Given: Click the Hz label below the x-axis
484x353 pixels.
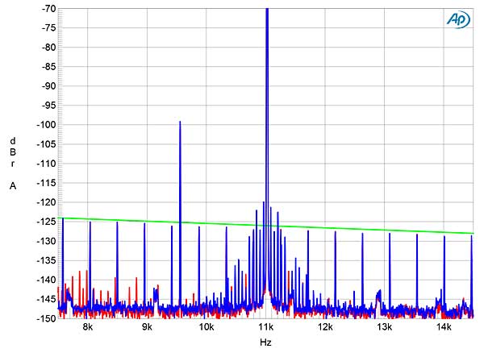Looking at the screenshot, I should (x=265, y=343).
